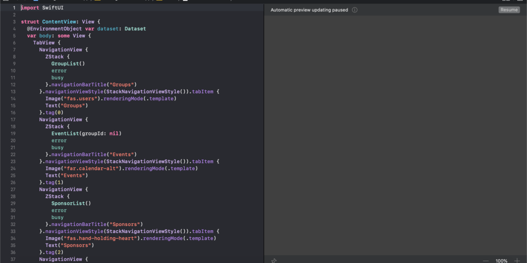Click the Resume preview button
The image size is (527, 263).
point(509,10)
